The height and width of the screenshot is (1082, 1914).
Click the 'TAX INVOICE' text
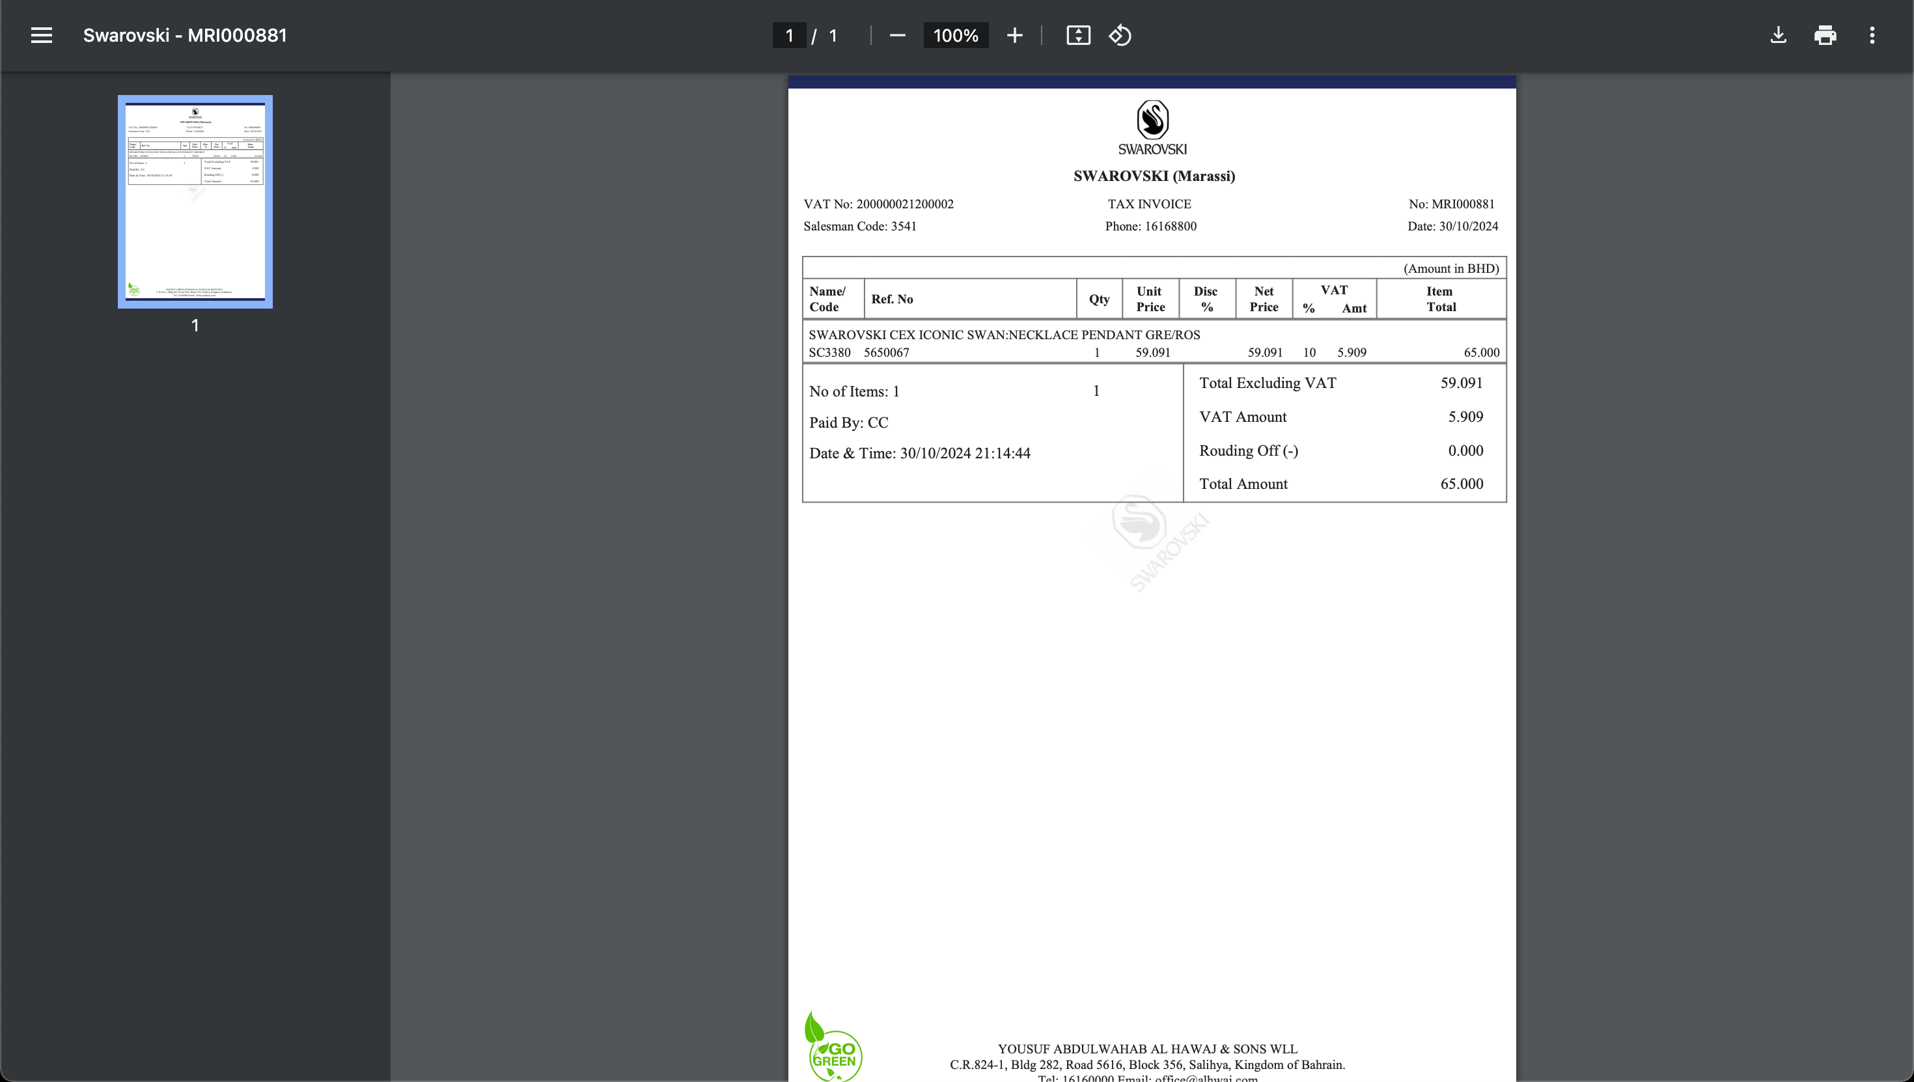(1150, 204)
